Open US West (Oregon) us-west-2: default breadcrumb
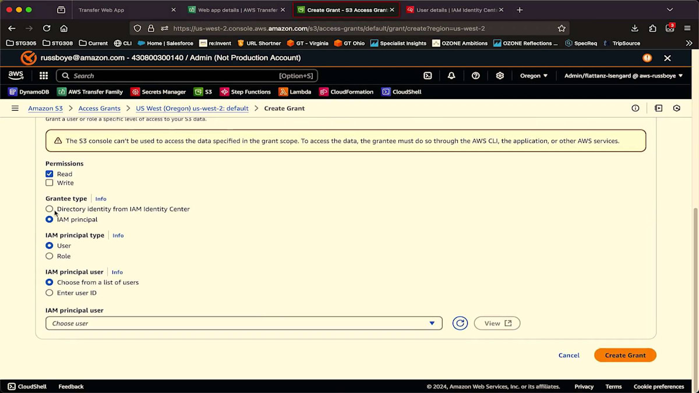Viewport: 699px width, 393px height. coord(192,108)
